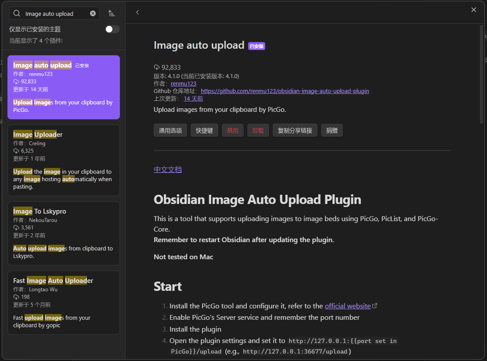Click 卸载 to uninstall the plugin
The image size is (487, 361).
click(x=258, y=130)
